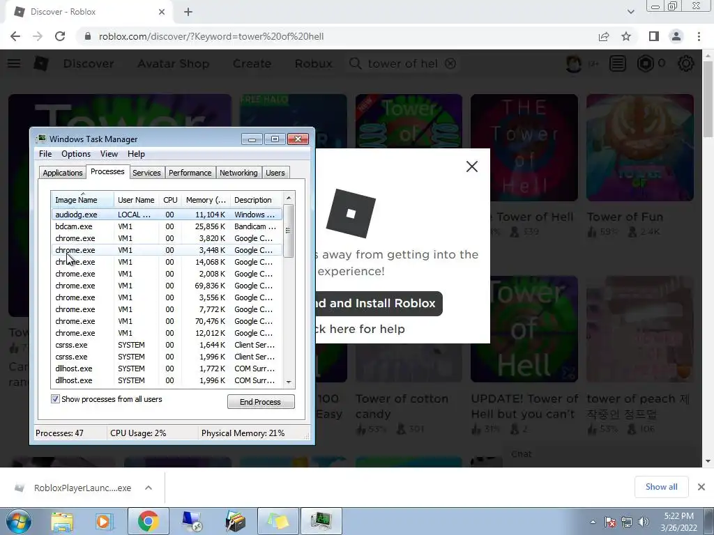This screenshot has height=535, width=714.
Task: Close the Roblox install dialog
Action: pyautogui.click(x=472, y=166)
